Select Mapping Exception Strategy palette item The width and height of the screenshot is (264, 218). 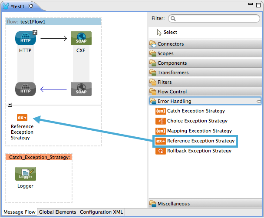(x=199, y=131)
